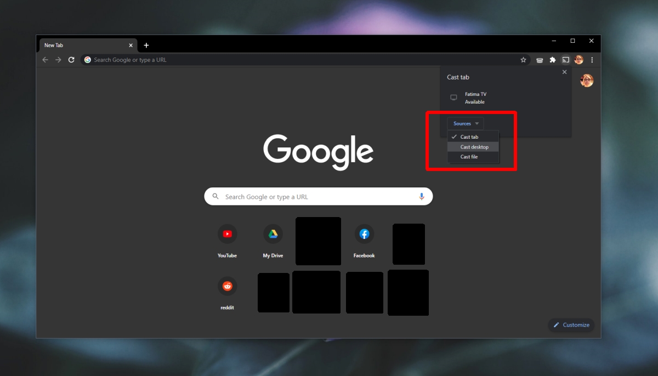Screen dimensions: 658x376
Task: Click the TV monitor icon beside Fatima TV
Action: pos(453,98)
